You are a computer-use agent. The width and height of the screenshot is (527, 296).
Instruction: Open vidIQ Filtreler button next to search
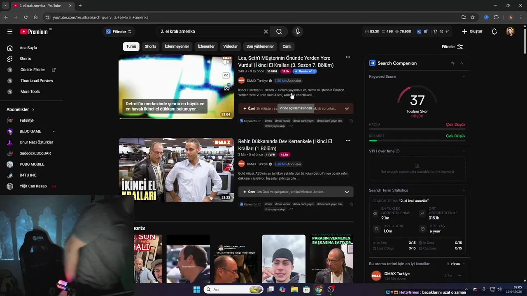[x=119, y=32]
